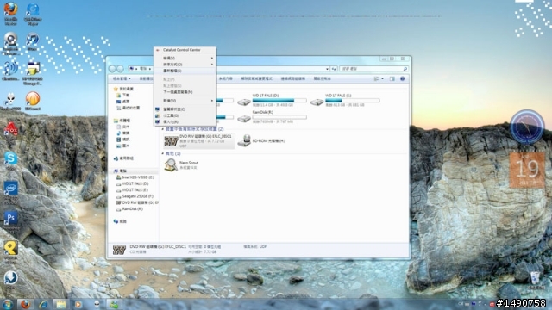Open Windows Media Player from taskbar
The image size is (552, 310).
pos(78,304)
